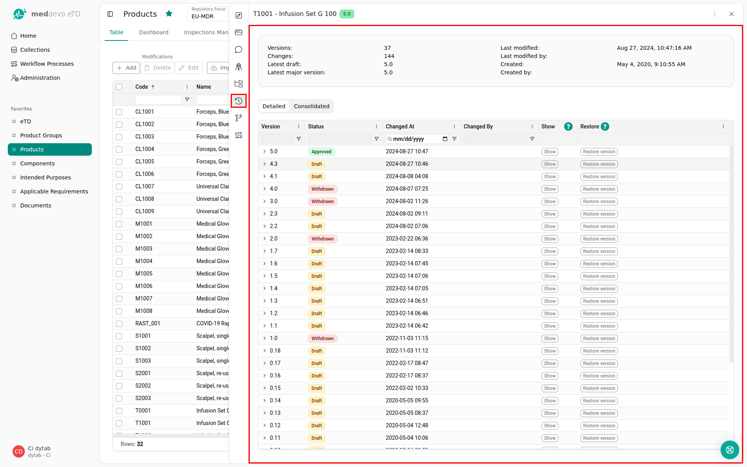747x467 pixels.
Task: Open the version history icon in side toolbar
Action: coord(238,101)
